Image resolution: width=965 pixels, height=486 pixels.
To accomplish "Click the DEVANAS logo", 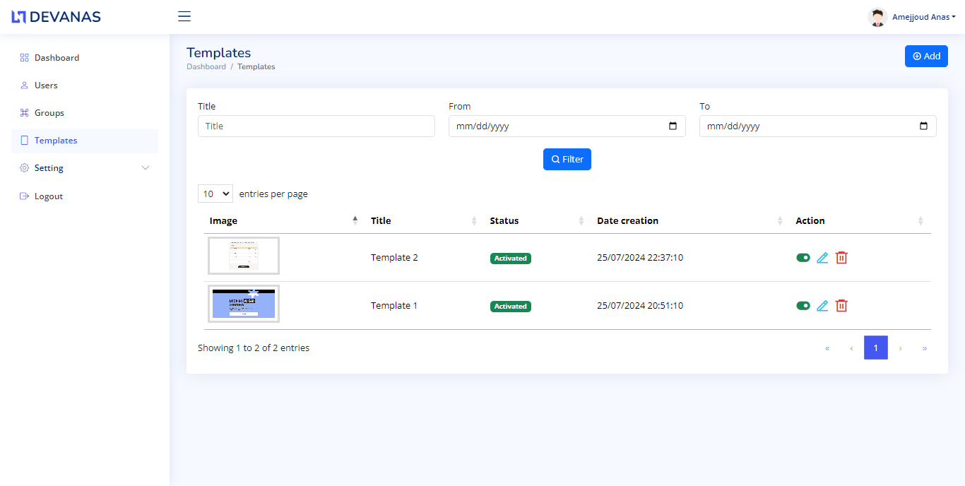I will [55, 16].
